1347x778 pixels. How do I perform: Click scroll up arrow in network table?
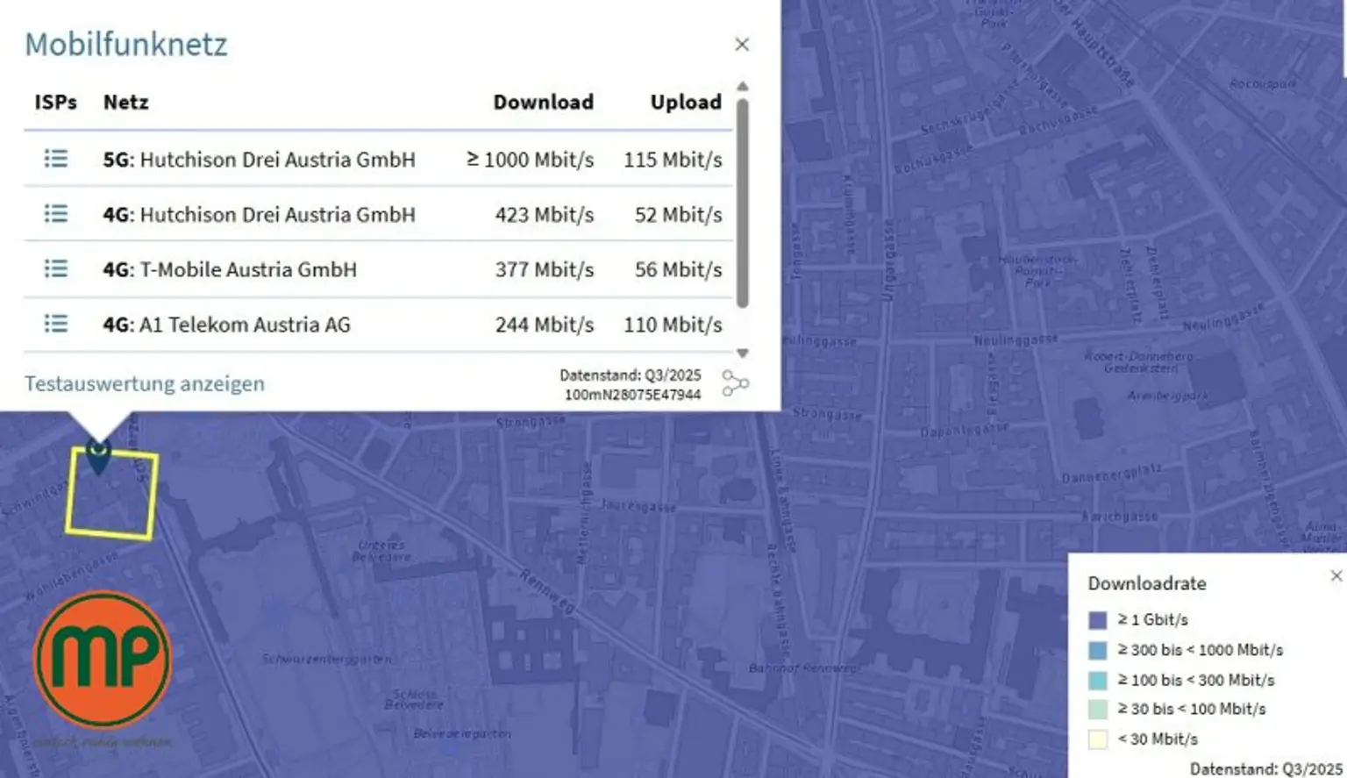743,87
